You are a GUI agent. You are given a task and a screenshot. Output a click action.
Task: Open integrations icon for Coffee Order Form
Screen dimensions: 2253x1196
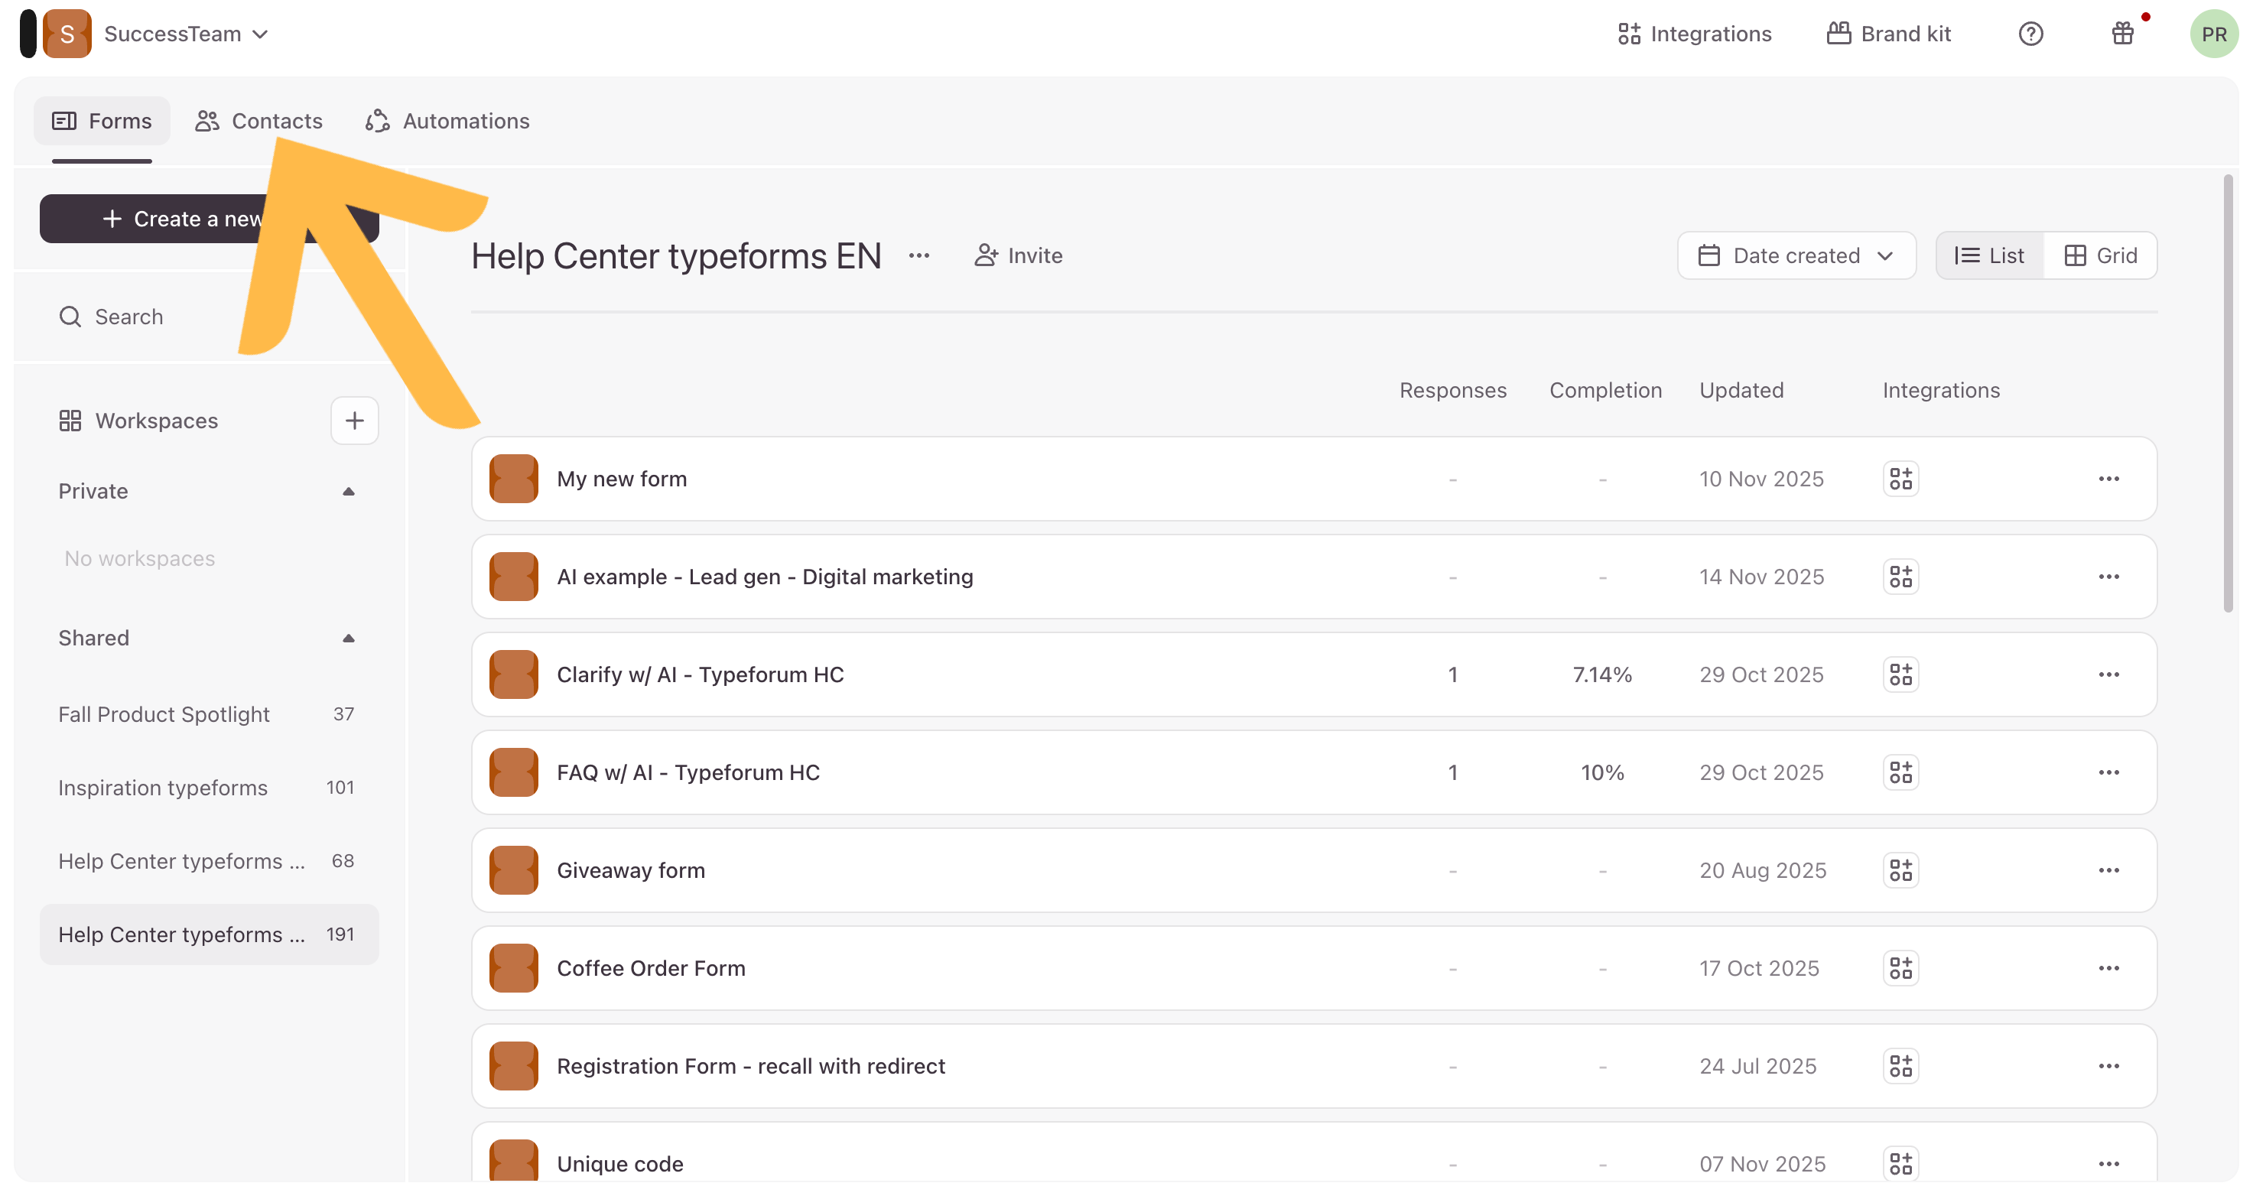tap(1900, 969)
